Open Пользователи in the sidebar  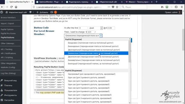[x=11, y=90]
